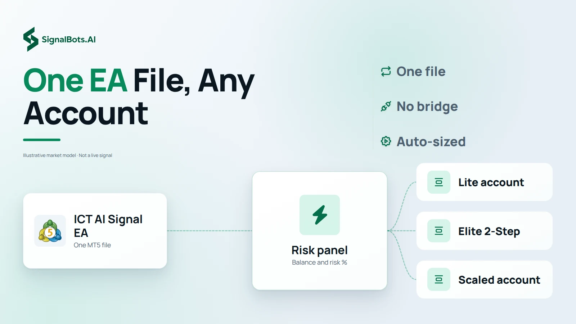Click the SignalBots.AI logo icon
Screen dimensions: 576x324
click(x=31, y=39)
